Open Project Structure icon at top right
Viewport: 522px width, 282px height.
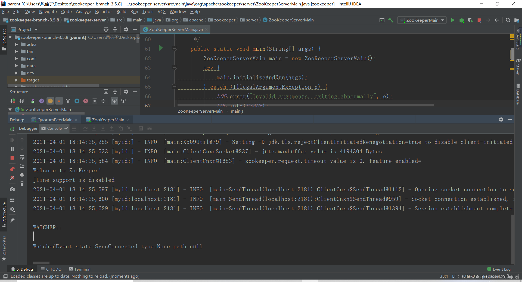517,20
